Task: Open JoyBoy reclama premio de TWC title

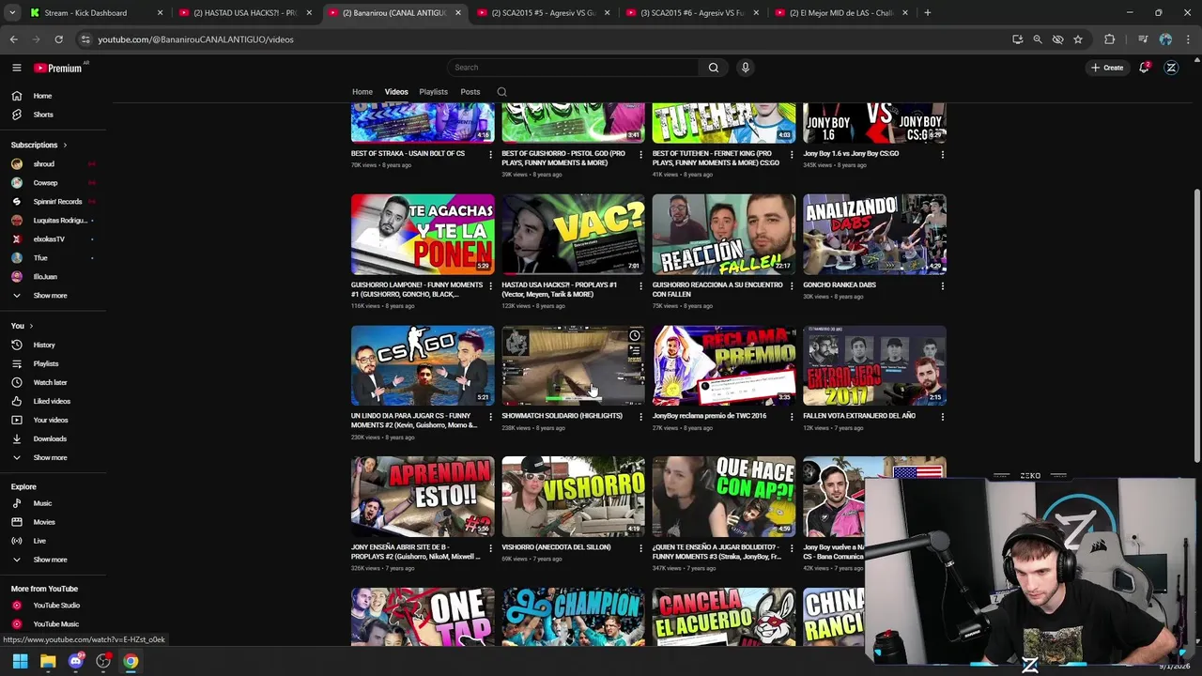Action: click(709, 416)
